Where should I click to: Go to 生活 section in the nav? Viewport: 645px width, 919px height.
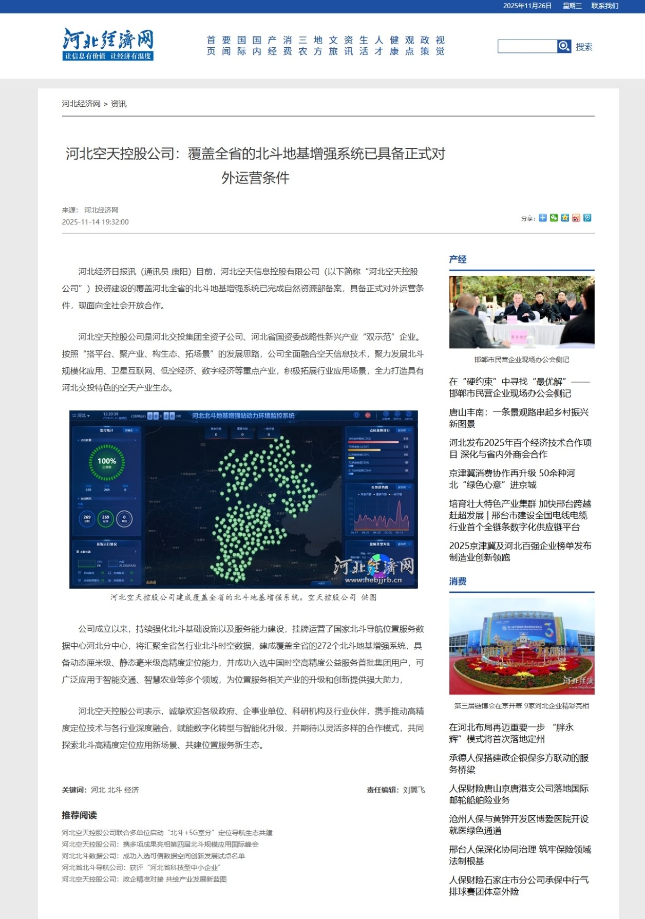[x=364, y=46]
